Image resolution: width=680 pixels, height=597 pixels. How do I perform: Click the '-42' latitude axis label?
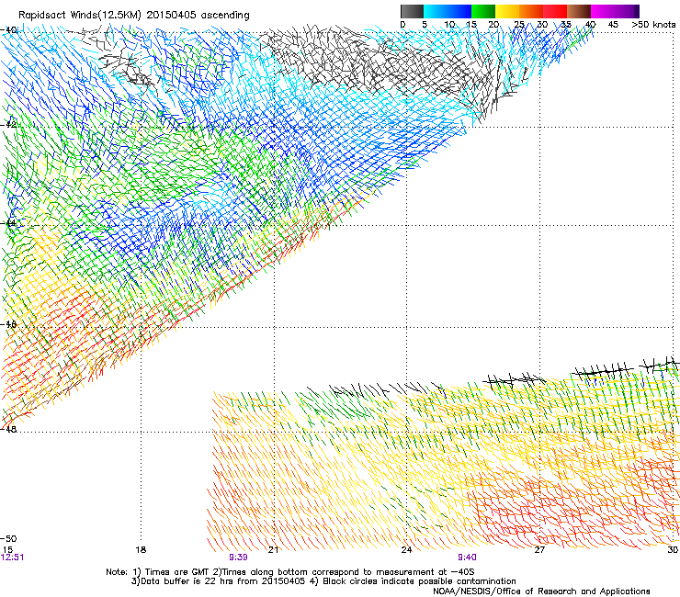point(8,124)
